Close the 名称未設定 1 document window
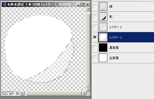 pos(87,4)
